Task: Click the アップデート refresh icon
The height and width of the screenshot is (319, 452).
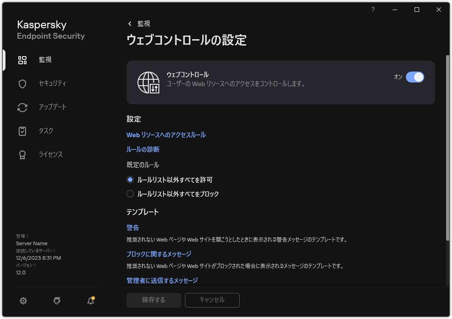Action: [x=22, y=107]
